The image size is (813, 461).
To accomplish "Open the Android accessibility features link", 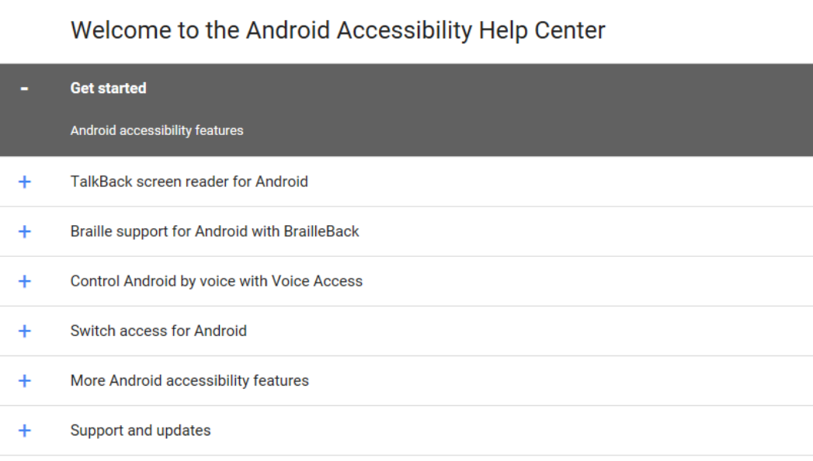I will coord(157,130).
